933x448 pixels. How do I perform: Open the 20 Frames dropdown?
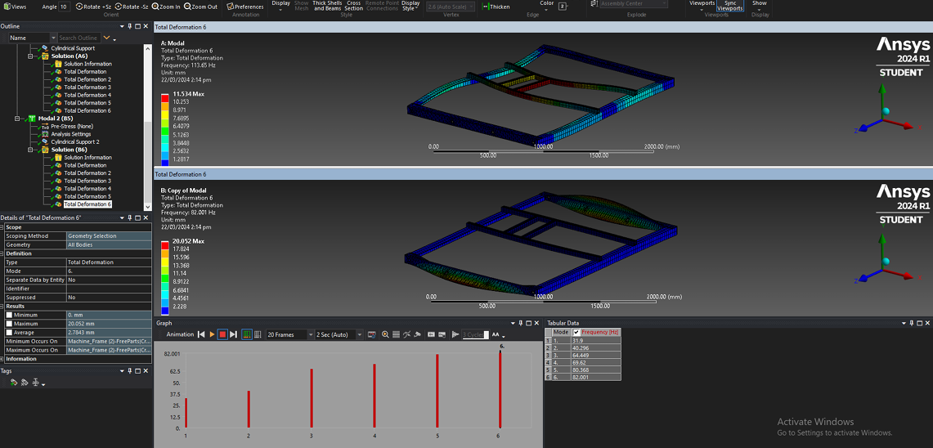click(x=311, y=334)
